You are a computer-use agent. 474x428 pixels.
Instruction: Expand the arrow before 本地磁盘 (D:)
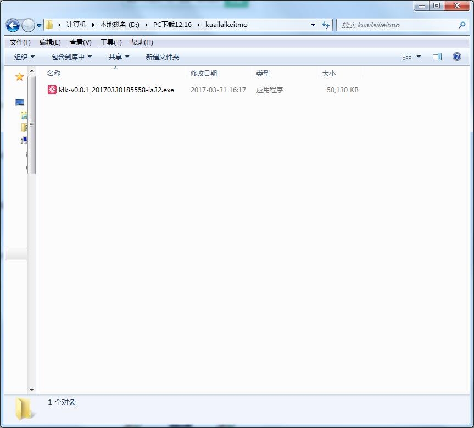[x=93, y=25]
